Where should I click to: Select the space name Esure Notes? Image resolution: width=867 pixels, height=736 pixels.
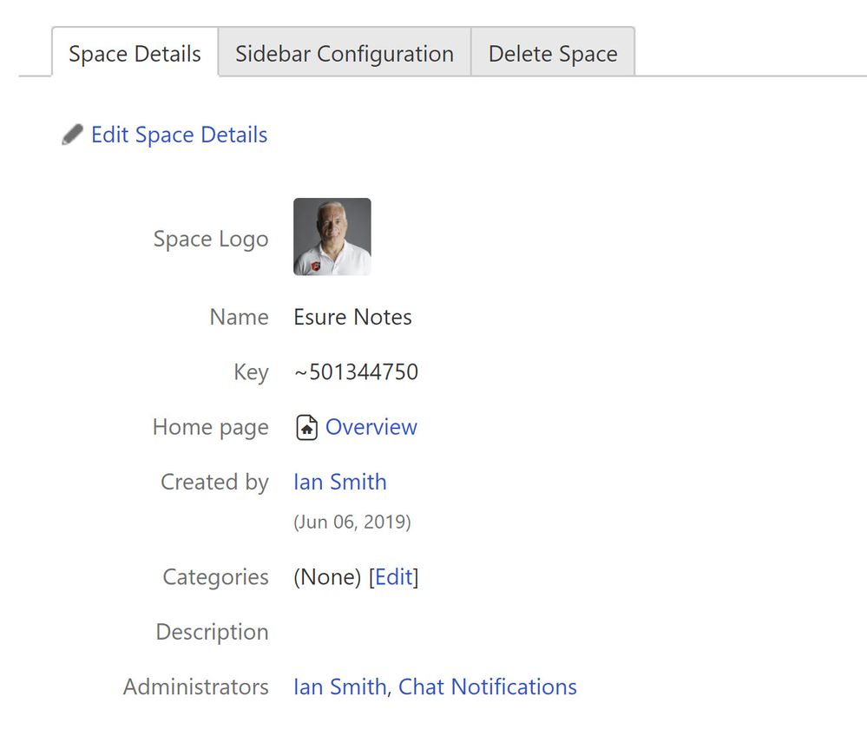click(x=352, y=317)
